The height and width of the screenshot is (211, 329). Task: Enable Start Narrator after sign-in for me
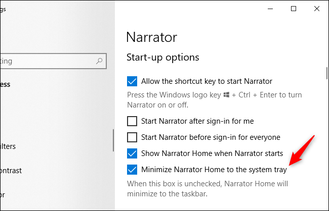pyautogui.click(x=132, y=121)
